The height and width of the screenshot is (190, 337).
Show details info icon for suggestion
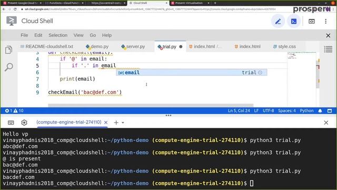260,73
